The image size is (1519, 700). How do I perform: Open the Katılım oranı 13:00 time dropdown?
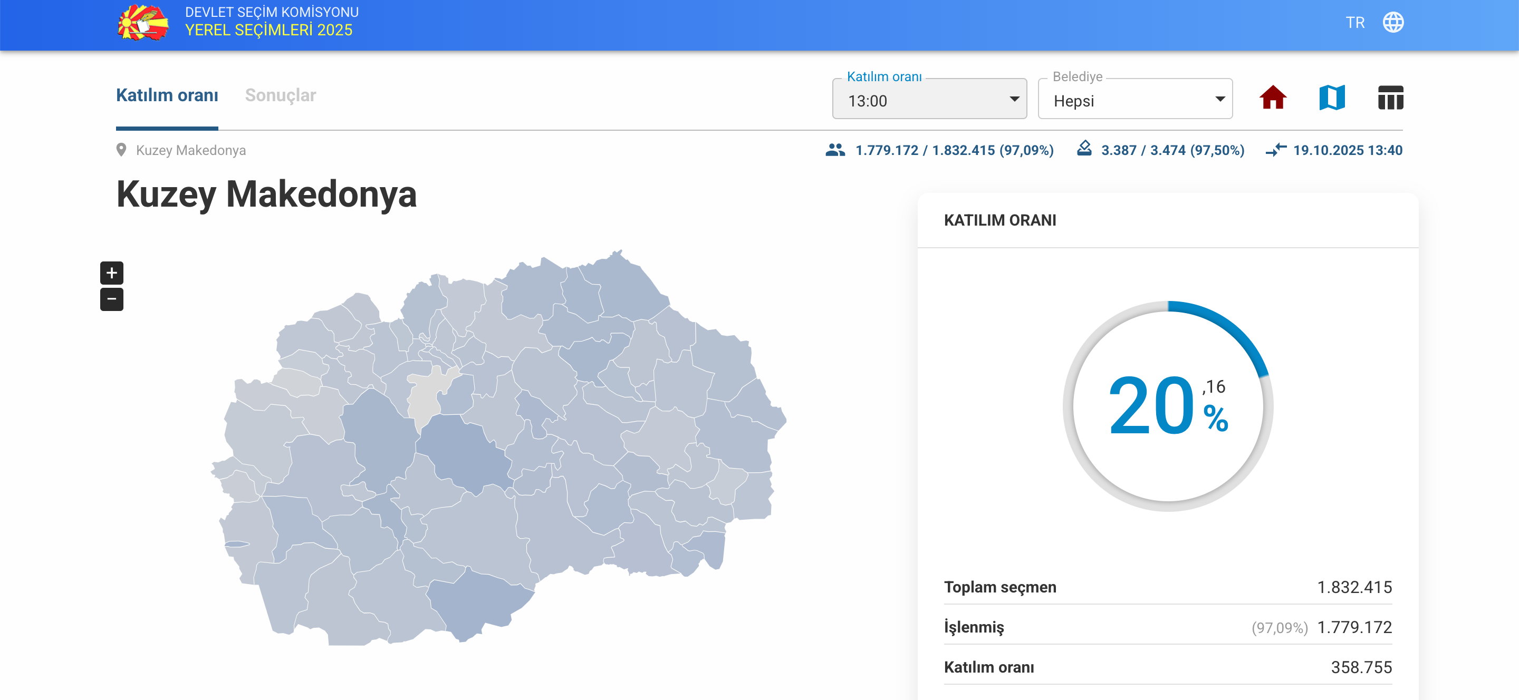929,100
